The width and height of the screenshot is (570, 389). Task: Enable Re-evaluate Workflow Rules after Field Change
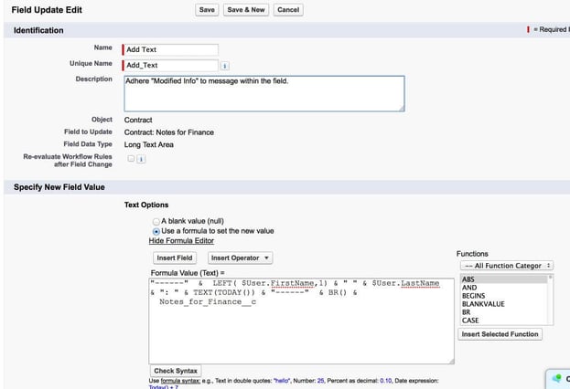pyautogui.click(x=132, y=159)
